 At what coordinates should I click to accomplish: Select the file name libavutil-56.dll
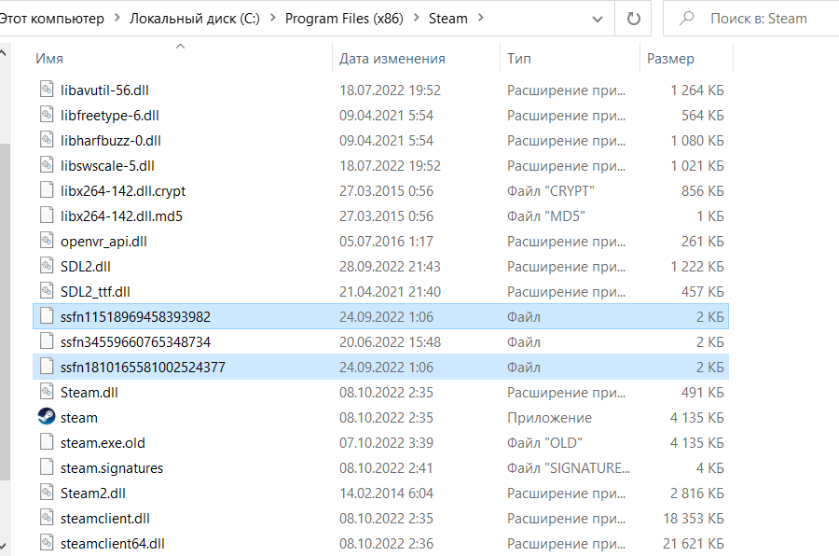pyautogui.click(x=104, y=90)
